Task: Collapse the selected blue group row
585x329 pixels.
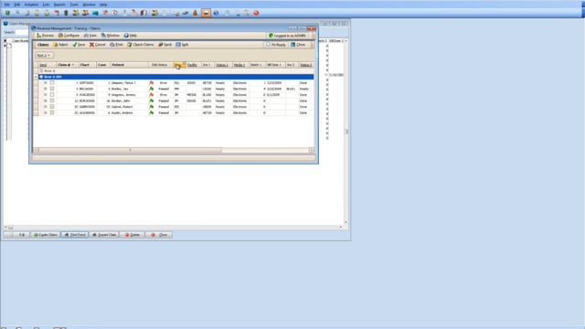Action: (41, 77)
